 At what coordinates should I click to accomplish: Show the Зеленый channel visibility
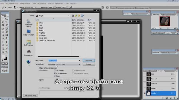click(x=145, y=84)
